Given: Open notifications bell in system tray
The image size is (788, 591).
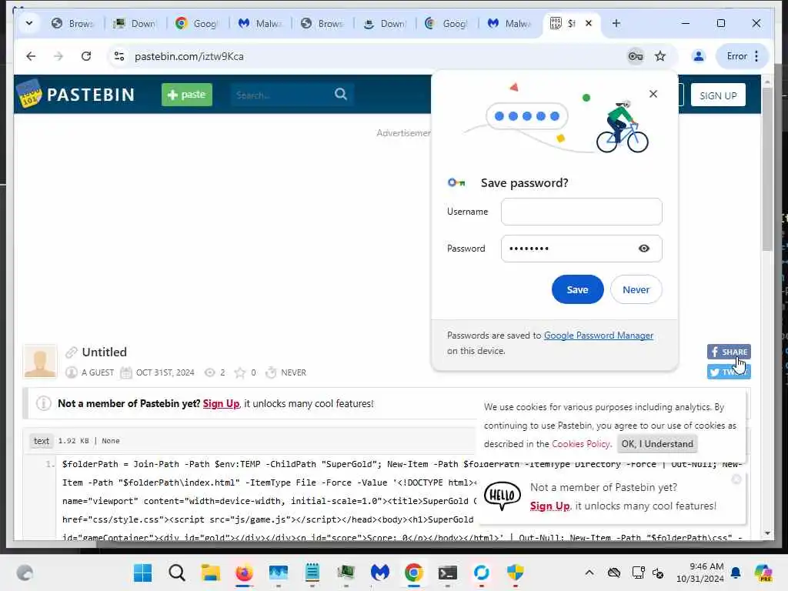Looking at the screenshot, I should (736, 573).
